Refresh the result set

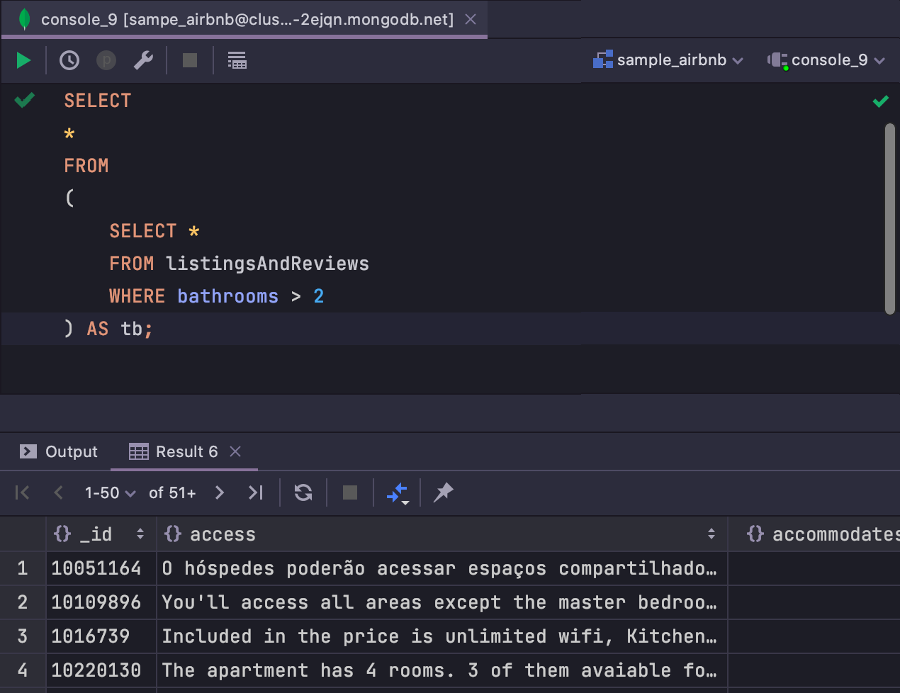pos(303,492)
